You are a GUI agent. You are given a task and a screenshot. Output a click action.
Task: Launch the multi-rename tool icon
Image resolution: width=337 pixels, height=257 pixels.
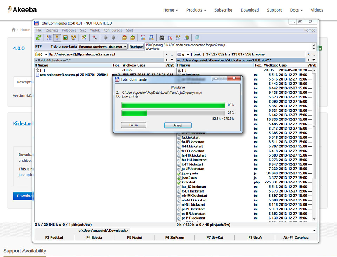click(x=170, y=38)
